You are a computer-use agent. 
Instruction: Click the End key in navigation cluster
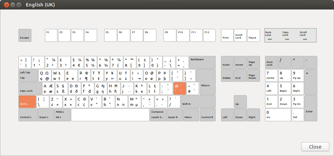[x=240, y=75]
